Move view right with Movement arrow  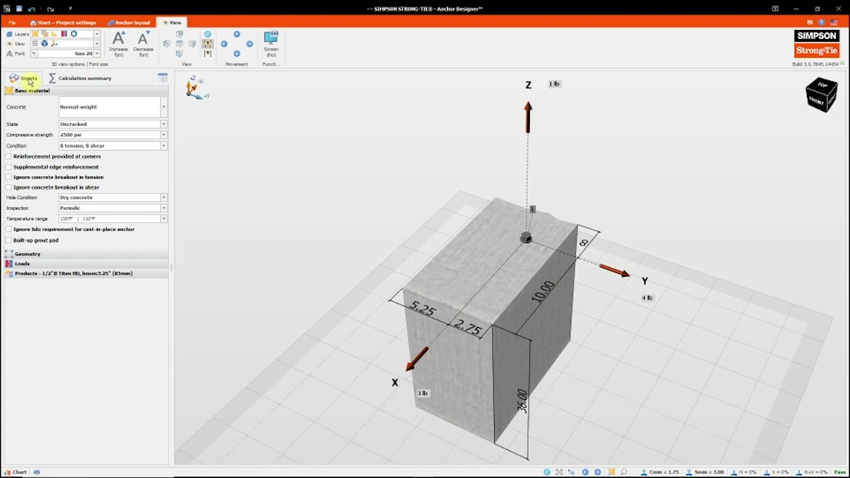coord(250,44)
